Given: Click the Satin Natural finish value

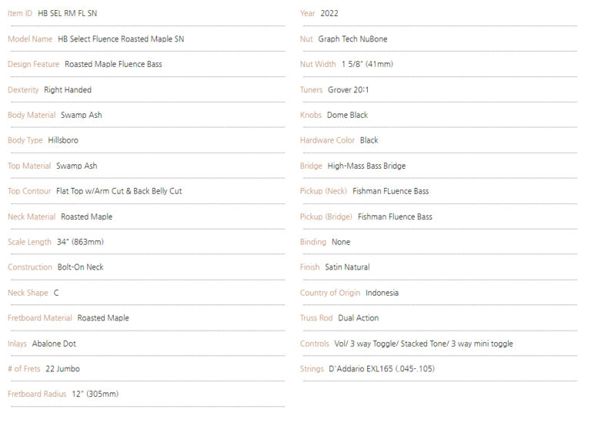Looking at the screenshot, I should click(348, 267).
